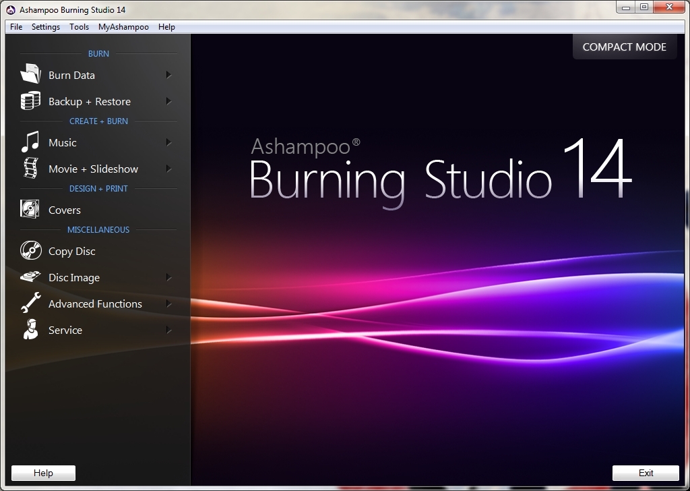The width and height of the screenshot is (690, 491).
Task: Select the Burn Data label
Action: coord(71,76)
